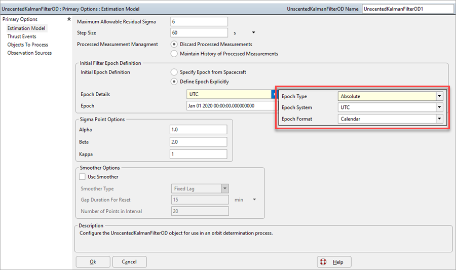Open the Smoother Type dropdown
456x270 pixels.
225,188
